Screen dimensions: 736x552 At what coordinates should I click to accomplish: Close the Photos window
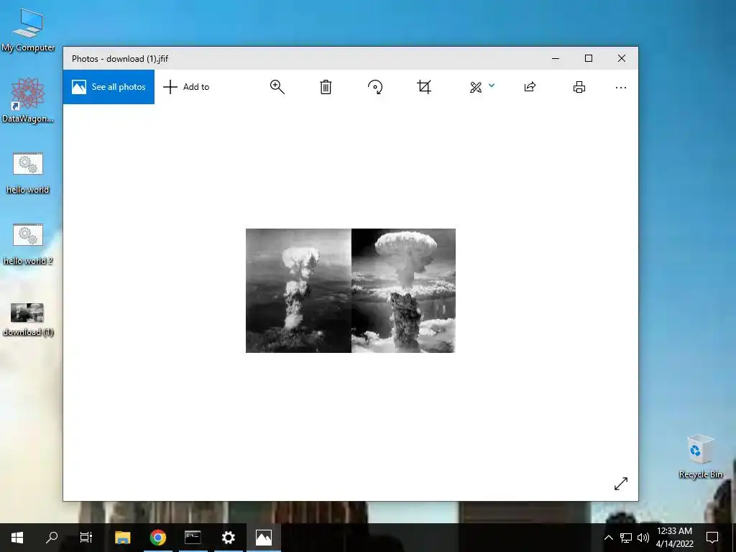point(622,58)
